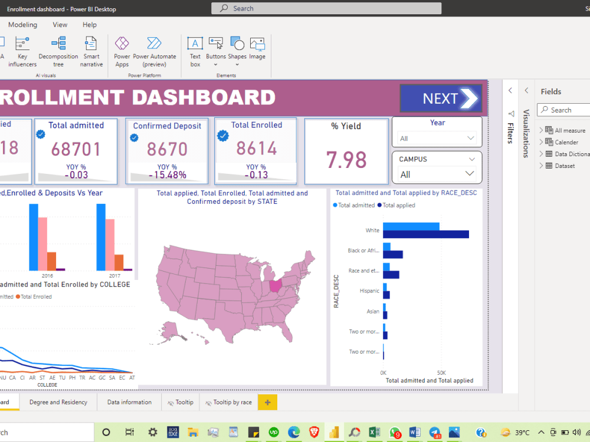590x442 pixels.
Task: Insert an Image element
Action: [257, 49]
